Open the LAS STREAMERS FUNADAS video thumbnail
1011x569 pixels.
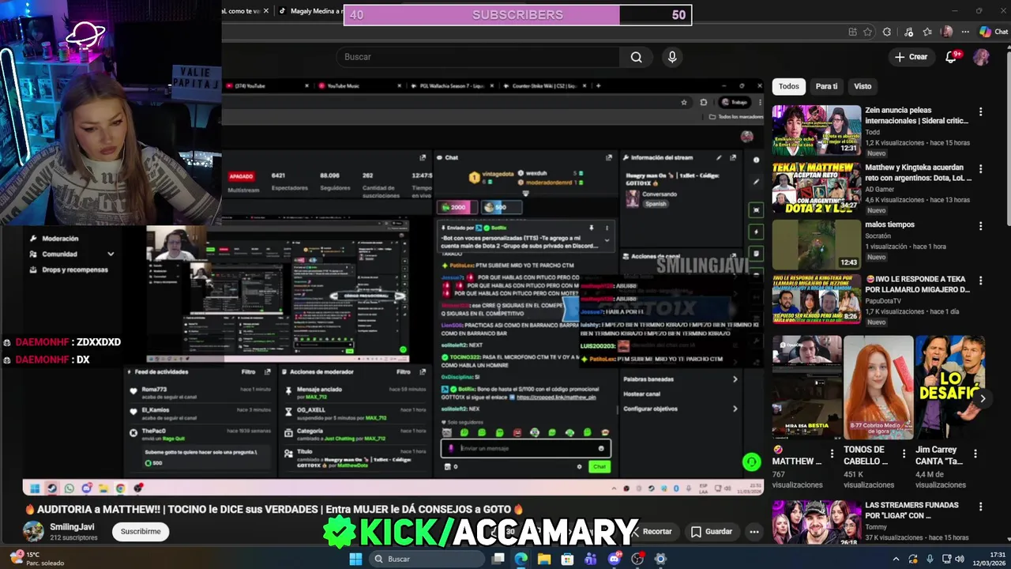point(817,523)
